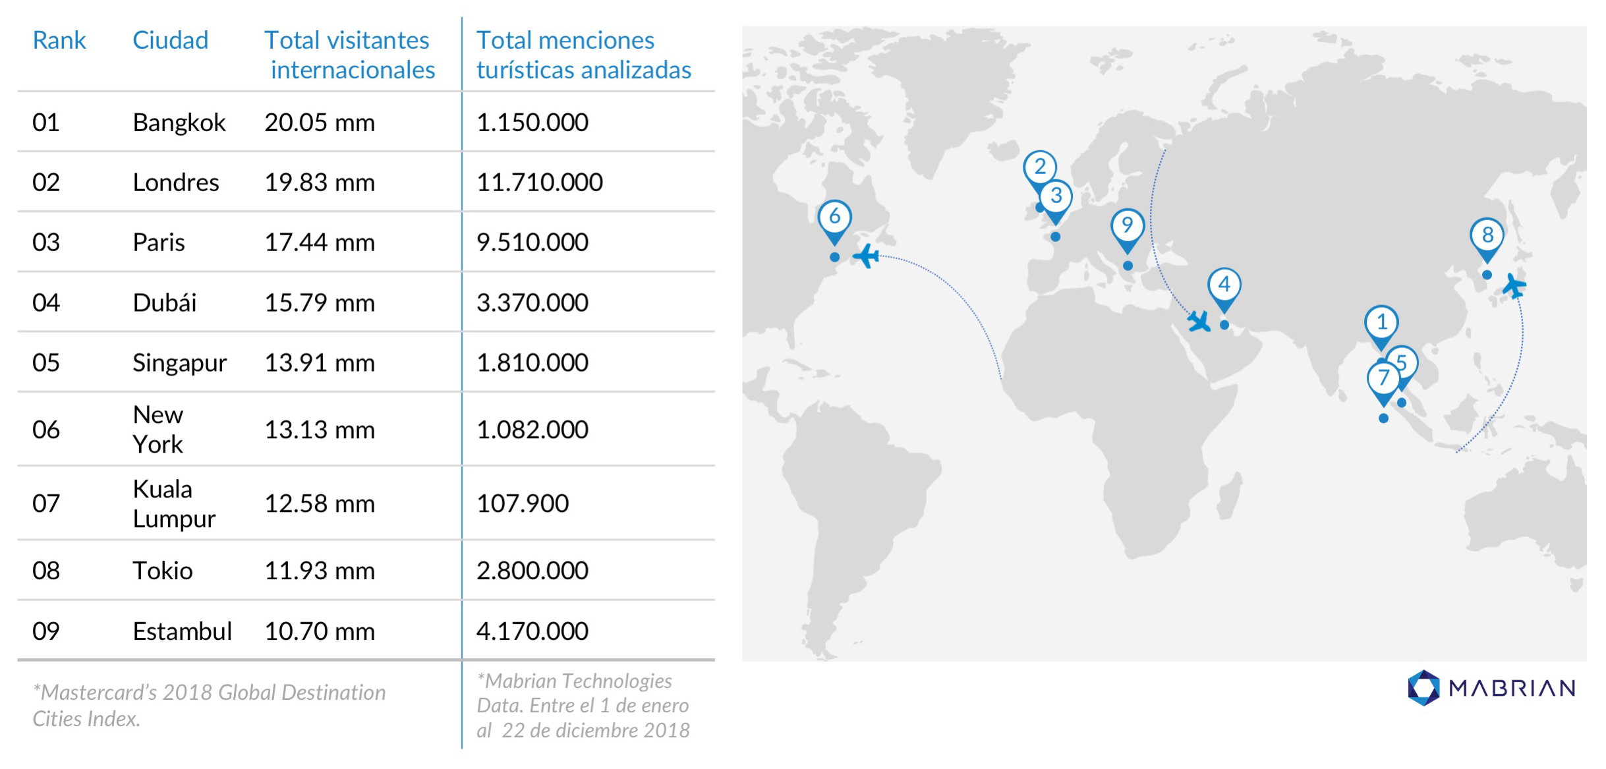Select the Bangkok city cell
Image resolution: width=1606 pixels, height=769 pixels.
tap(179, 123)
